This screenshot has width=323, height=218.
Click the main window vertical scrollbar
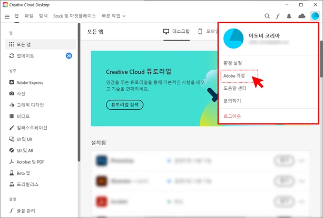pyautogui.click(x=321, y=59)
